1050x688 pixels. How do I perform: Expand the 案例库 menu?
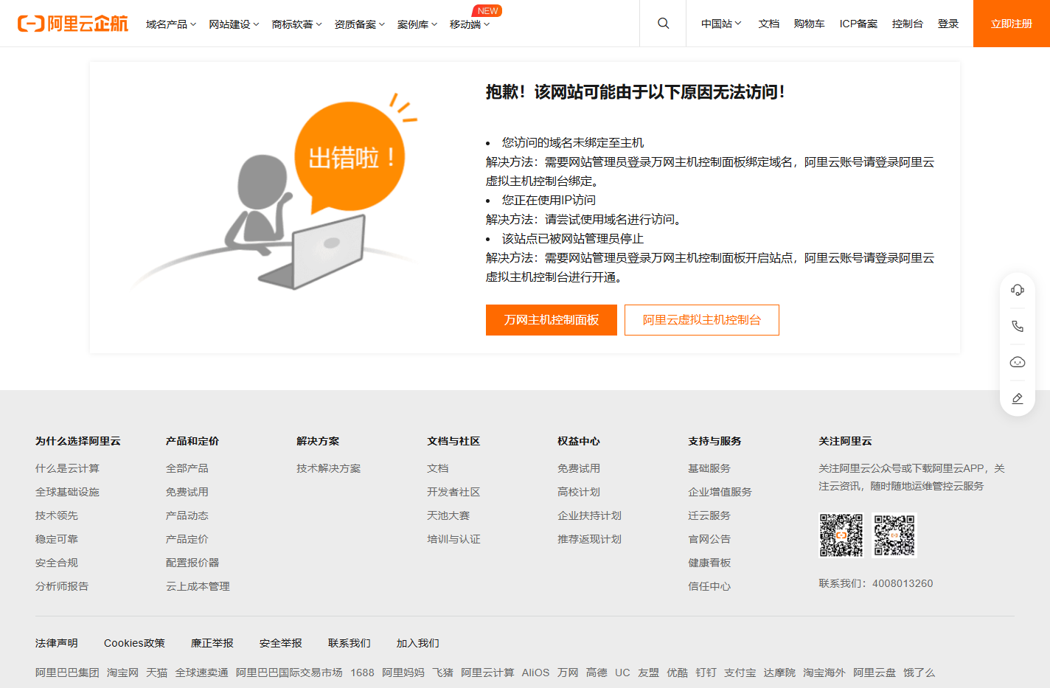(417, 24)
